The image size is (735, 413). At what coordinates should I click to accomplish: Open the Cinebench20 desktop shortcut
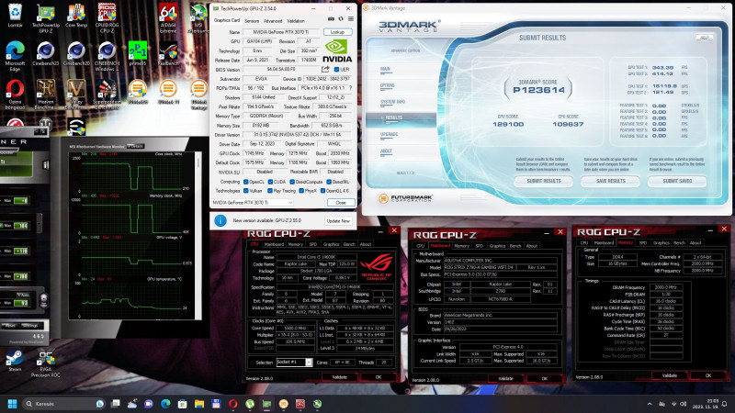[x=76, y=53]
